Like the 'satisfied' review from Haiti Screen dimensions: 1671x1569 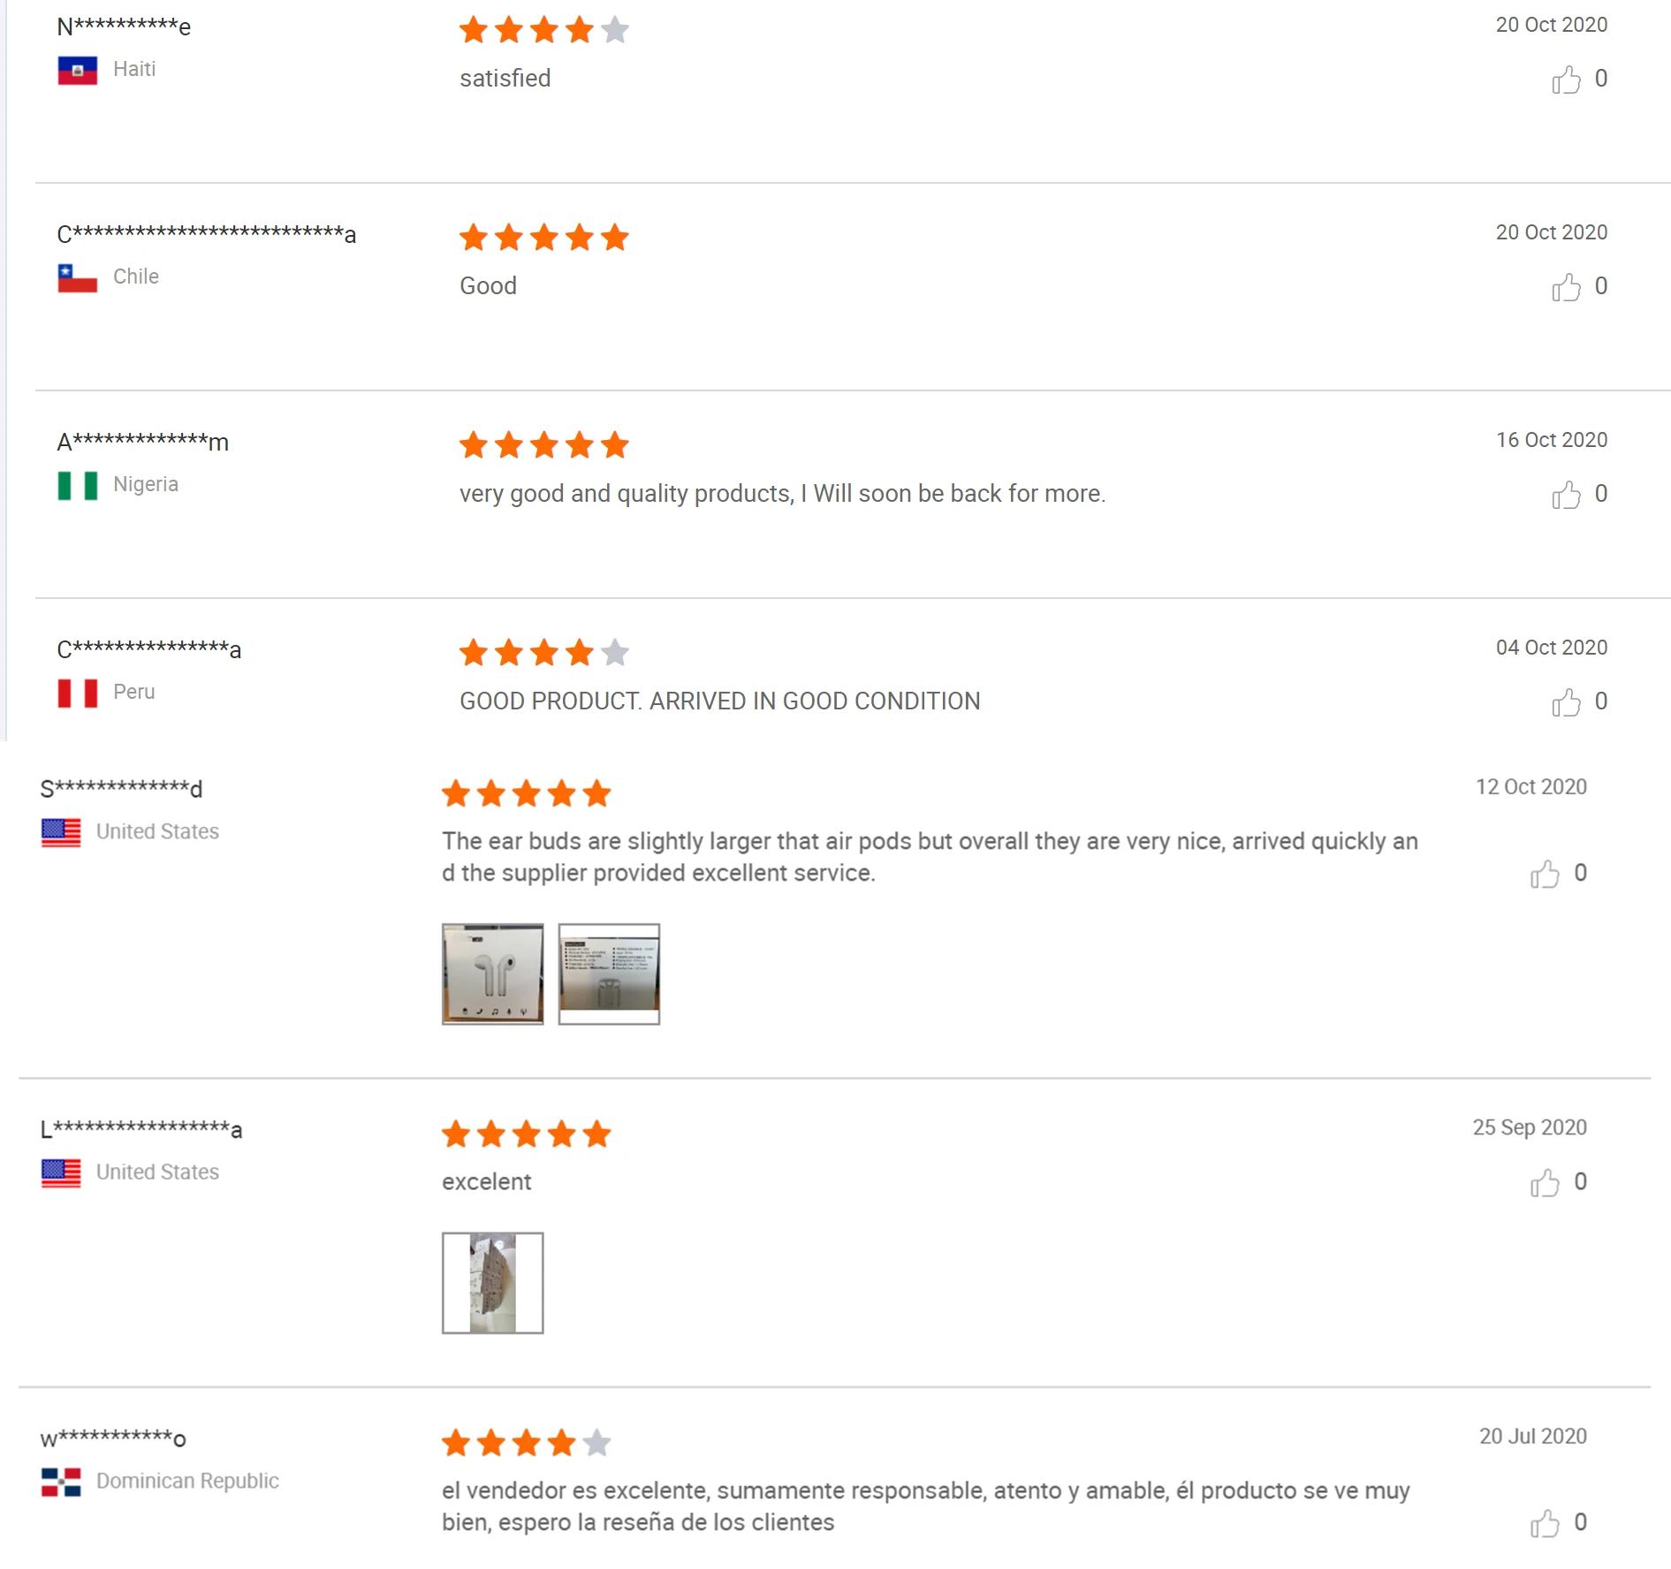pyautogui.click(x=1566, y=80)
